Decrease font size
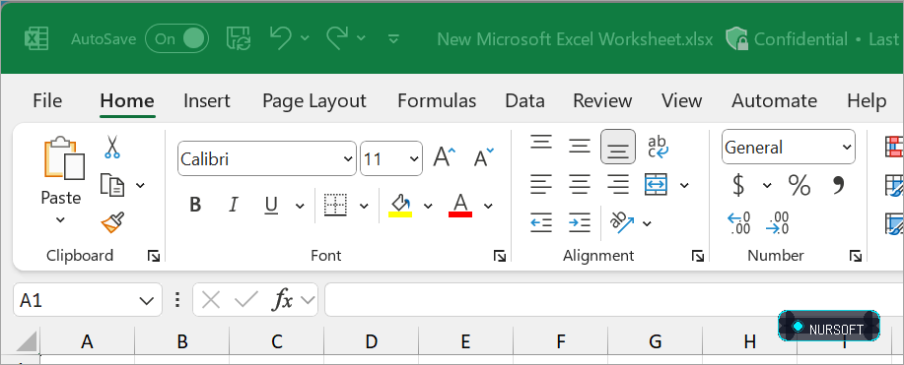 483,157
